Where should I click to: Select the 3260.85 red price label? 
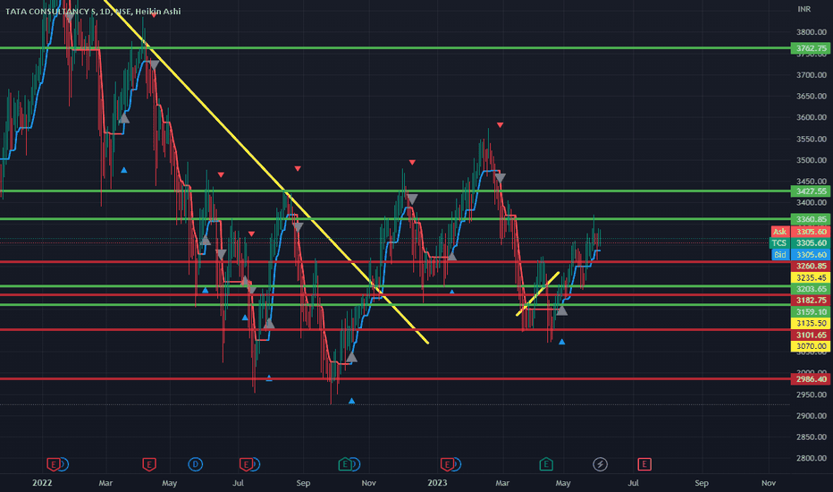pos(810,266)
